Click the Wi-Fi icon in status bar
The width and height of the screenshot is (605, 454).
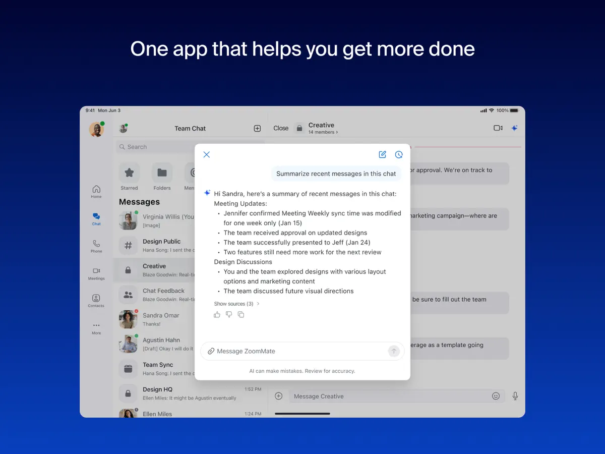(x=492, y=110)
